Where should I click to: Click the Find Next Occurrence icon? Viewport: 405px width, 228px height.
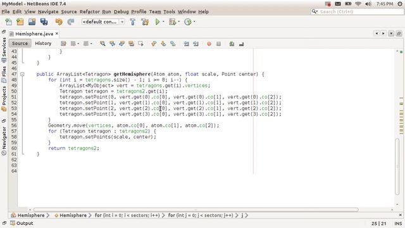click(121, 44)
